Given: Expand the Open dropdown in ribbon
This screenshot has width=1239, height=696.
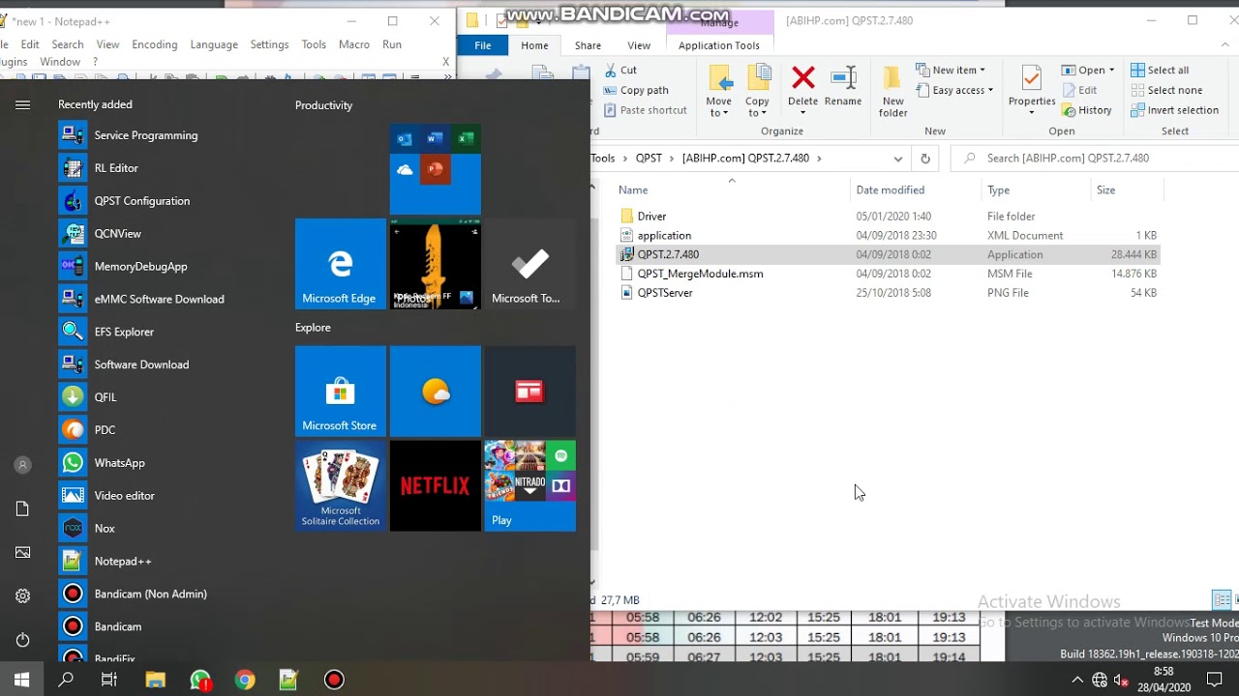Looking at the screenshot, I should (x=1088, y=70).
